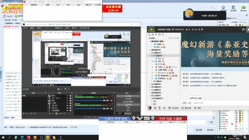This screenshot has height=140, width=249.
Task: Toggle lock on 资源管理器 source
Action: (x=70, y=110)
